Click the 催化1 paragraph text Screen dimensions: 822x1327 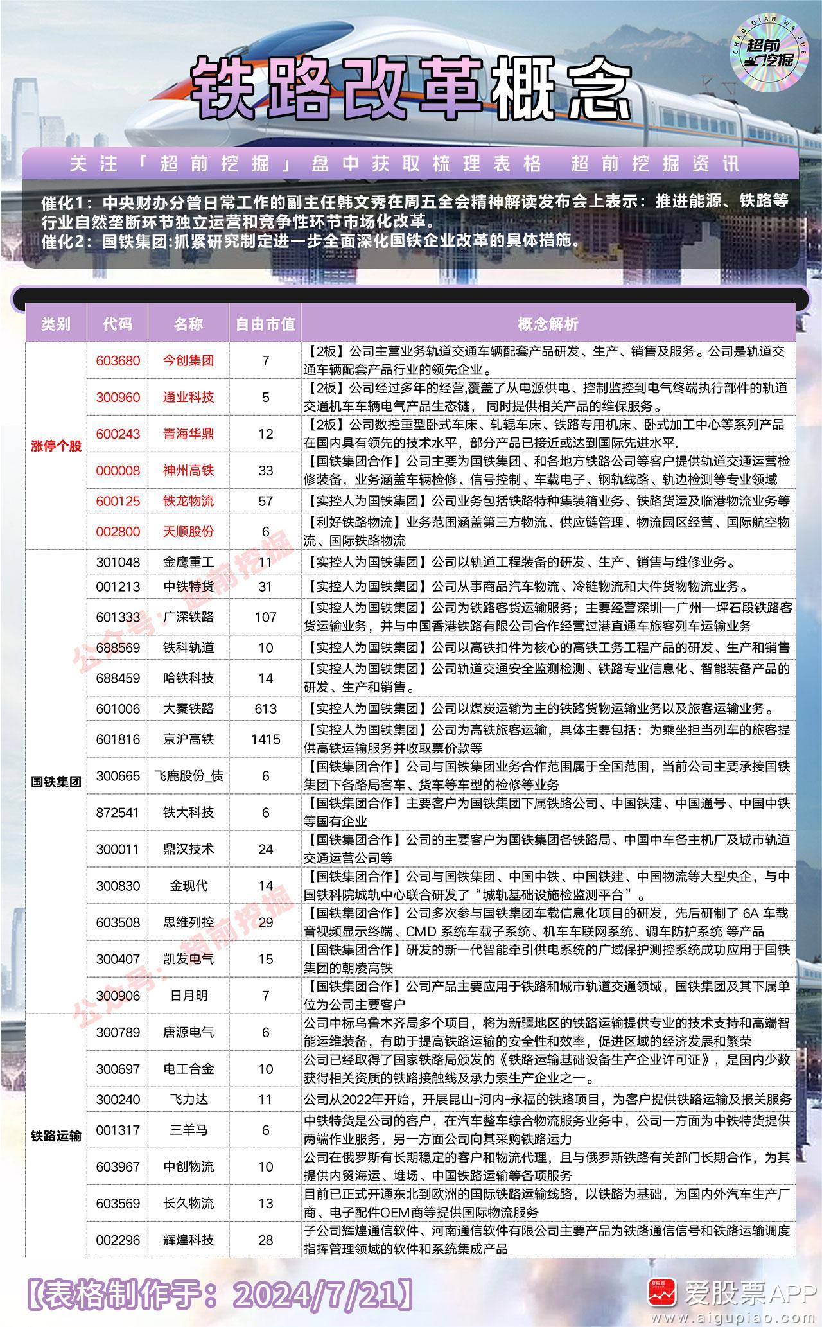click(414, 211)
